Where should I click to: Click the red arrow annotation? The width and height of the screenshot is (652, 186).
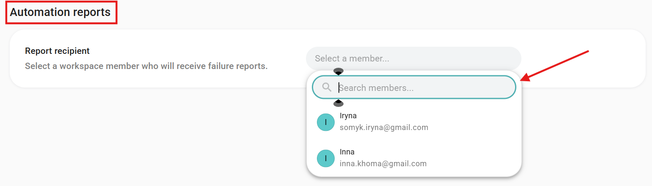[554, 65]
